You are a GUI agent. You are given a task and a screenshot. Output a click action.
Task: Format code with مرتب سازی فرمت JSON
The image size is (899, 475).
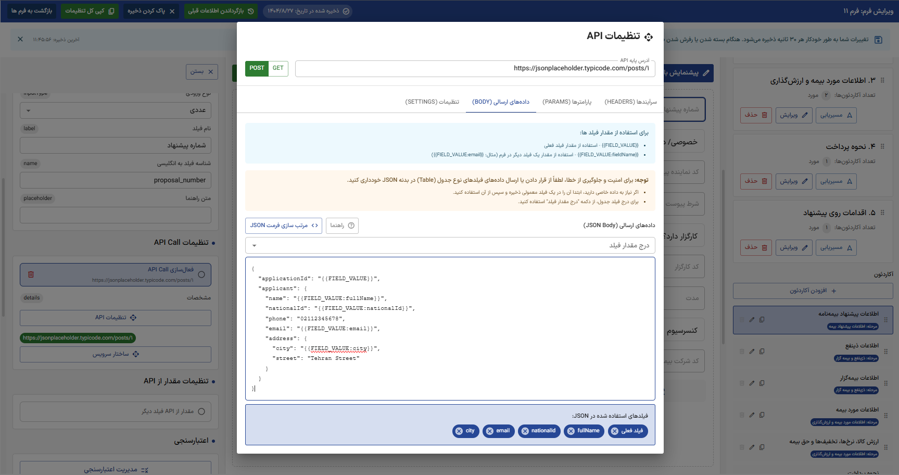(x=284, y=226)
